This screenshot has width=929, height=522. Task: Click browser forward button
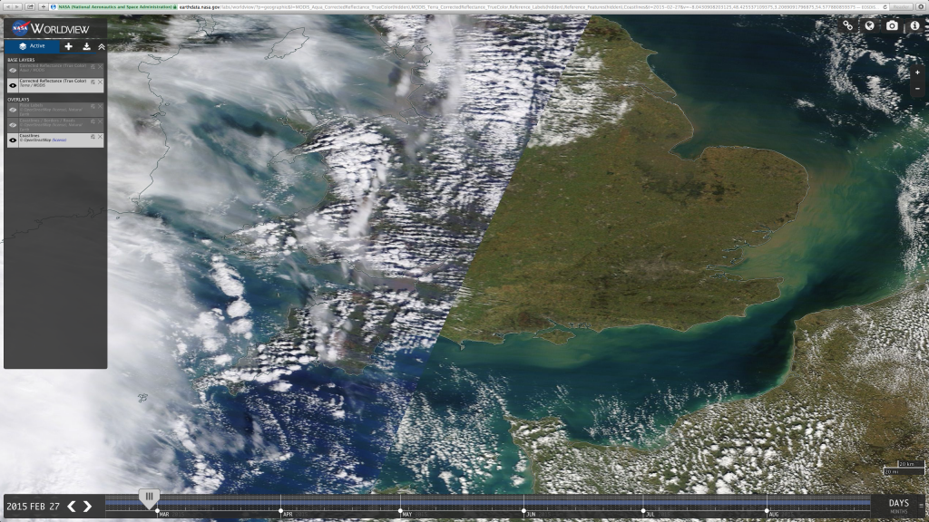pos(18,6)
